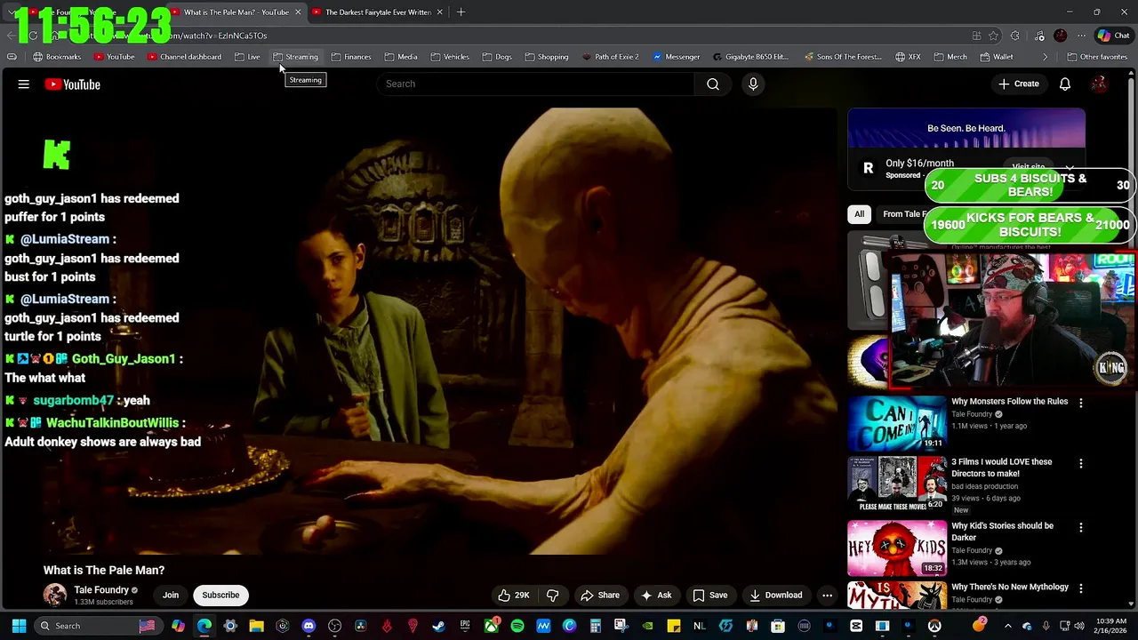Open Tale Foundry channel avatar
This screenshot has width=1138, height=640.
55,595
